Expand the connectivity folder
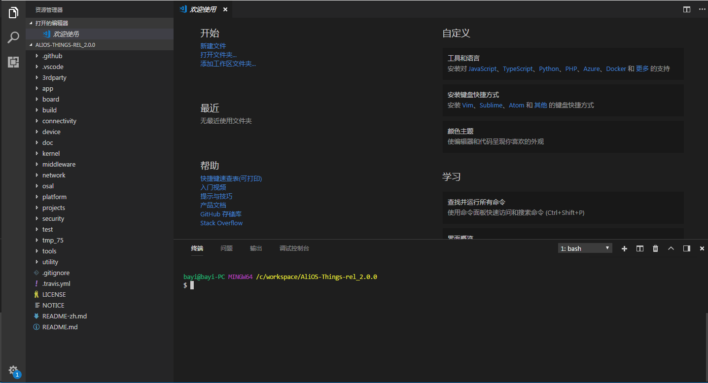This screenshot has width=708, height=383. coord(100,121)
